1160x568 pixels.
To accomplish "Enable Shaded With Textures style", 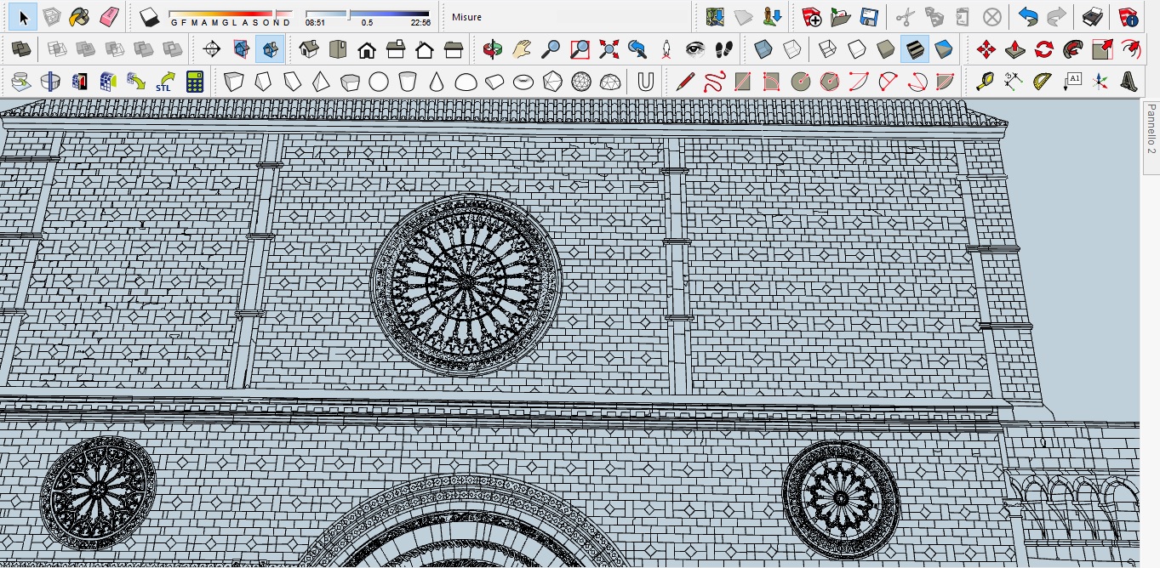I will click(915, 49).
